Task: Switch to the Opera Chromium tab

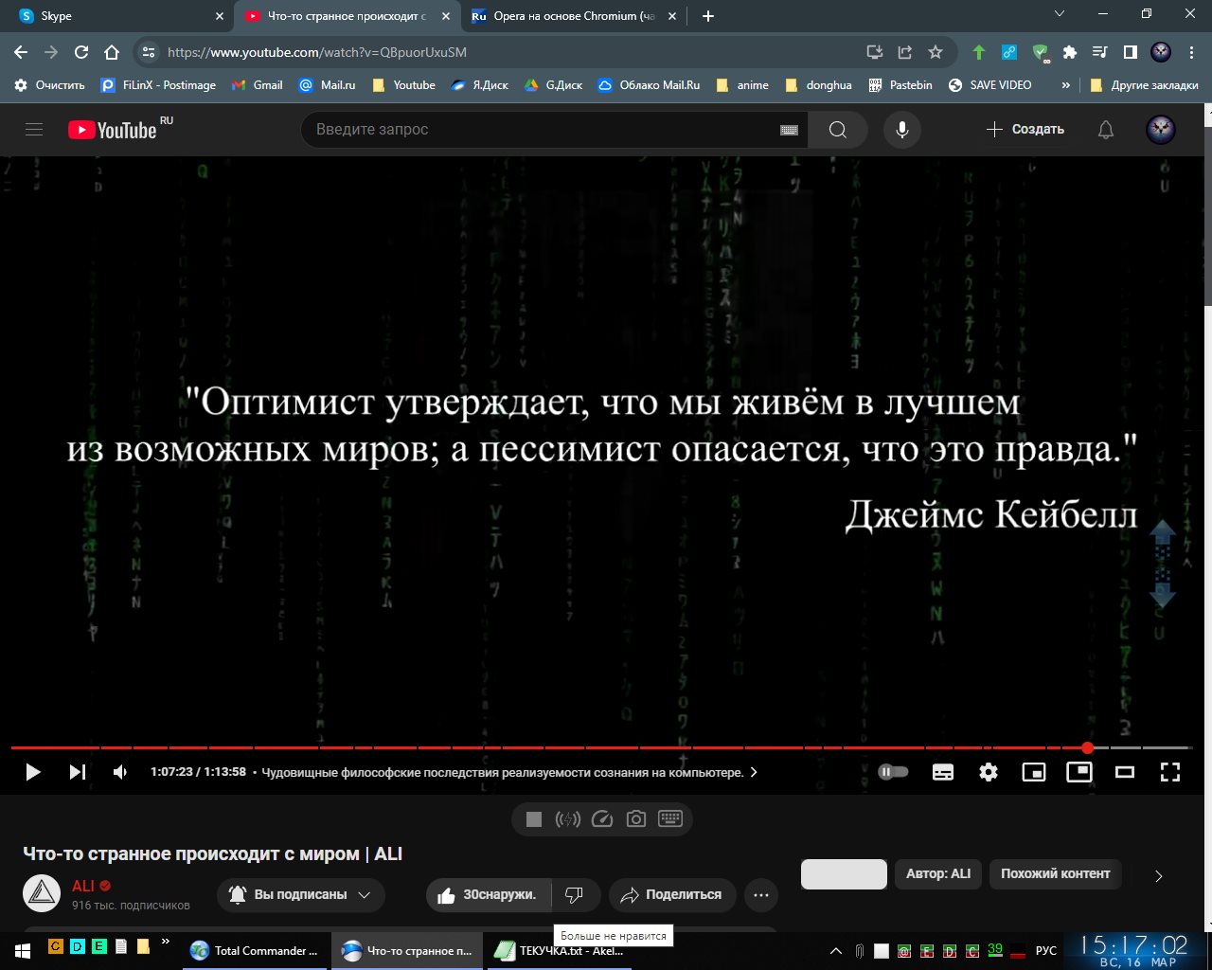Action: click(x=573, y=16)
